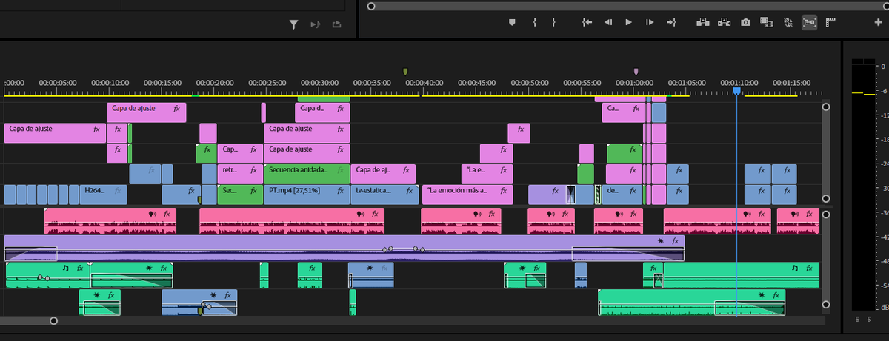Click the fx badge on 'PT.mp4 [27,51%]' clip

pyautogui.click(x=341, y=190)
